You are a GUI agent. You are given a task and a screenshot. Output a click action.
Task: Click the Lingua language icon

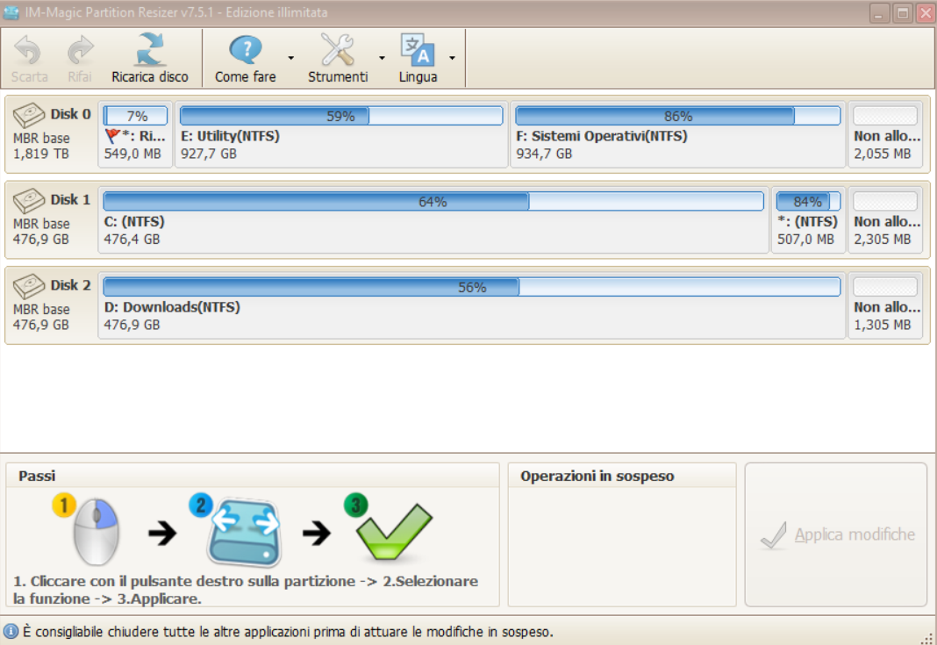click(417, 50)
